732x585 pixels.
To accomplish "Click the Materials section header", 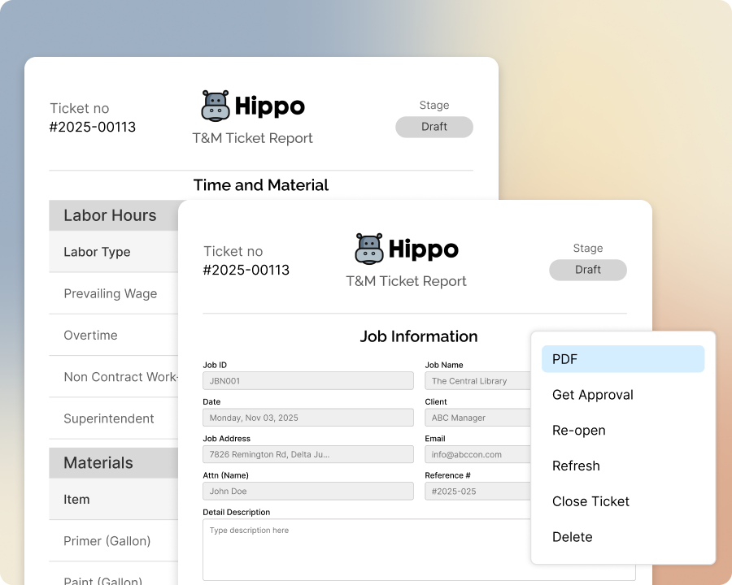I will tap(113, 463).
